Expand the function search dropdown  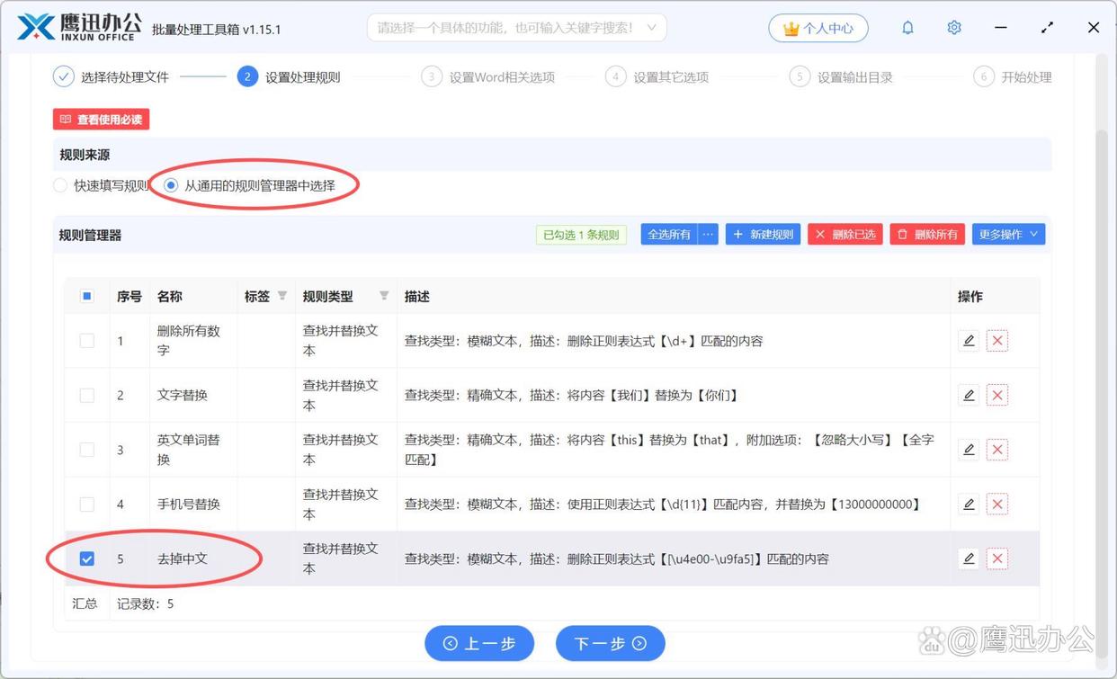652,28
